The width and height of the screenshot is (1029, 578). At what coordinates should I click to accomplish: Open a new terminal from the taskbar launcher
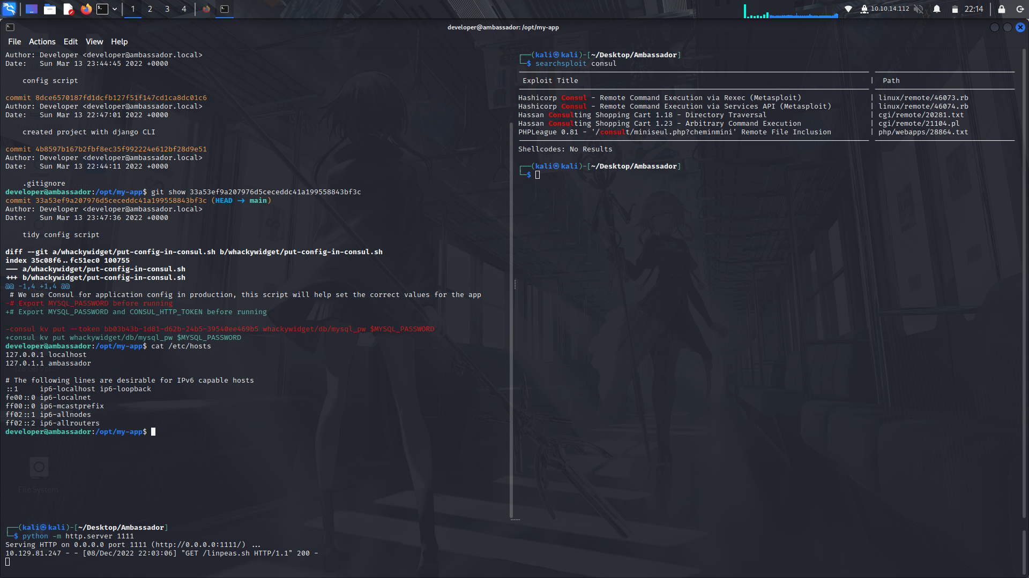click(x=102, y=9)
